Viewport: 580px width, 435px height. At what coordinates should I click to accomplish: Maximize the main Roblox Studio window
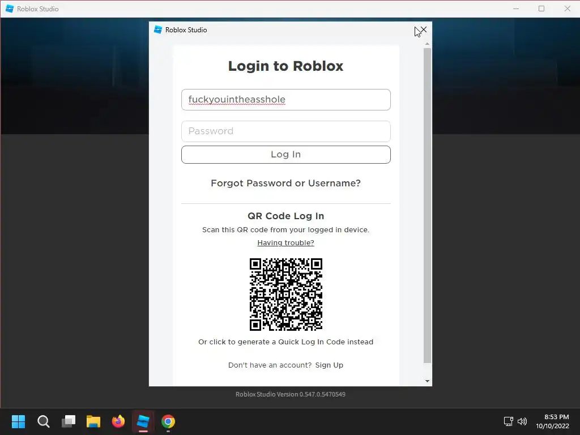tap(541, 8)
